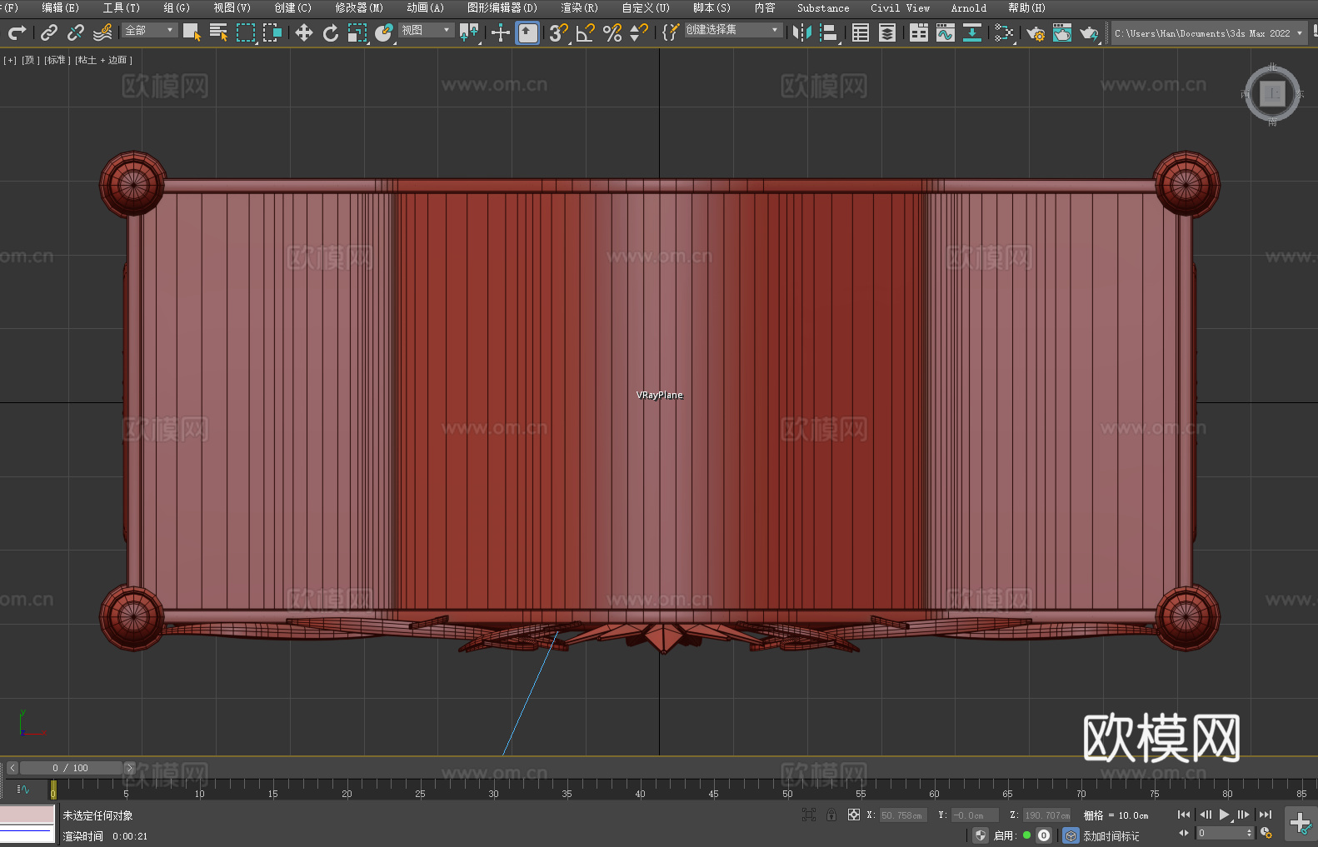Open the 编辑(E) menu
The image size is (1318, 847).
60,7
